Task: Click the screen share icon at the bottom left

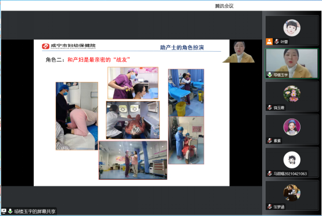Action: [3, 211]
